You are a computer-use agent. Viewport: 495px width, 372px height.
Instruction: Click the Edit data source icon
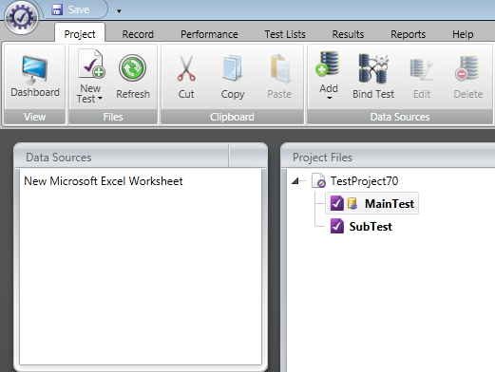click(421, 69)
